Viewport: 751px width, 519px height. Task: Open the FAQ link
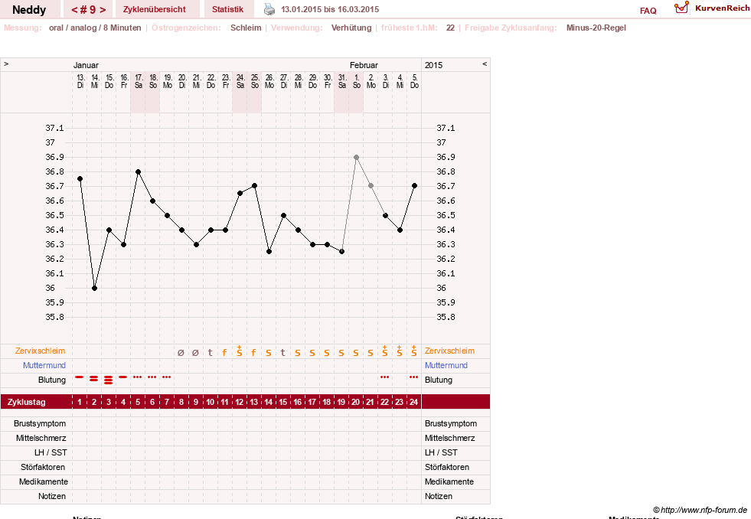point(648,11)
